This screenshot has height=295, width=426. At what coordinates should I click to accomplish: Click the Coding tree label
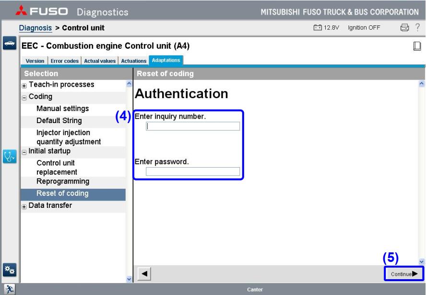pos(40,97)
